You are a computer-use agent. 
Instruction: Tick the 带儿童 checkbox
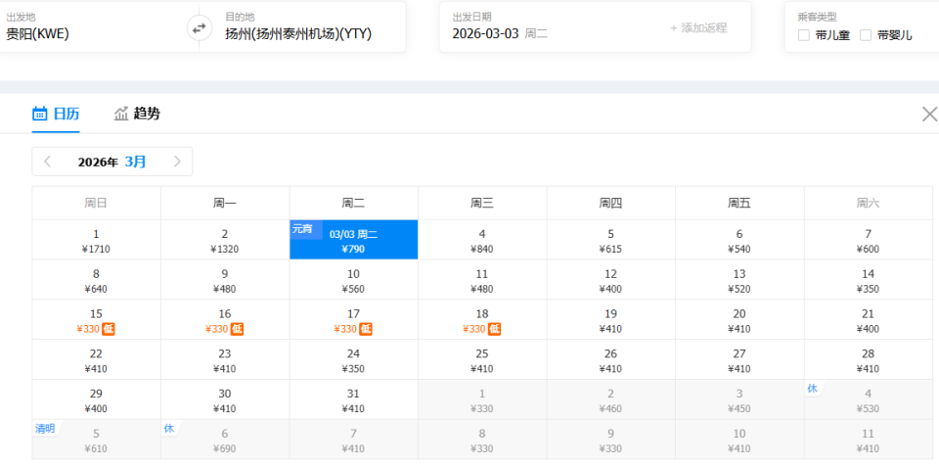click(804, 35)
